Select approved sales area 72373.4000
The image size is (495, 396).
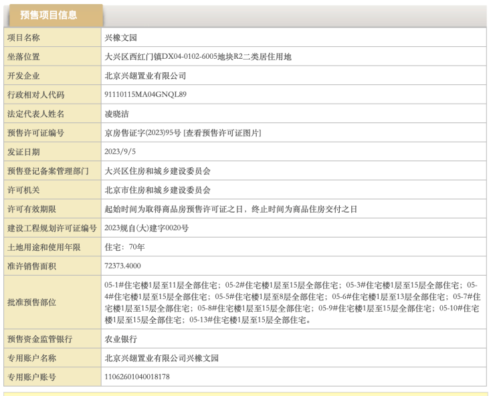(122, 266)
